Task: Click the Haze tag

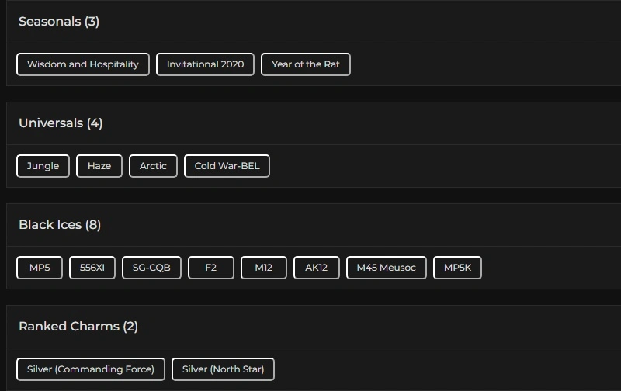Action: (x=99, y=166)
